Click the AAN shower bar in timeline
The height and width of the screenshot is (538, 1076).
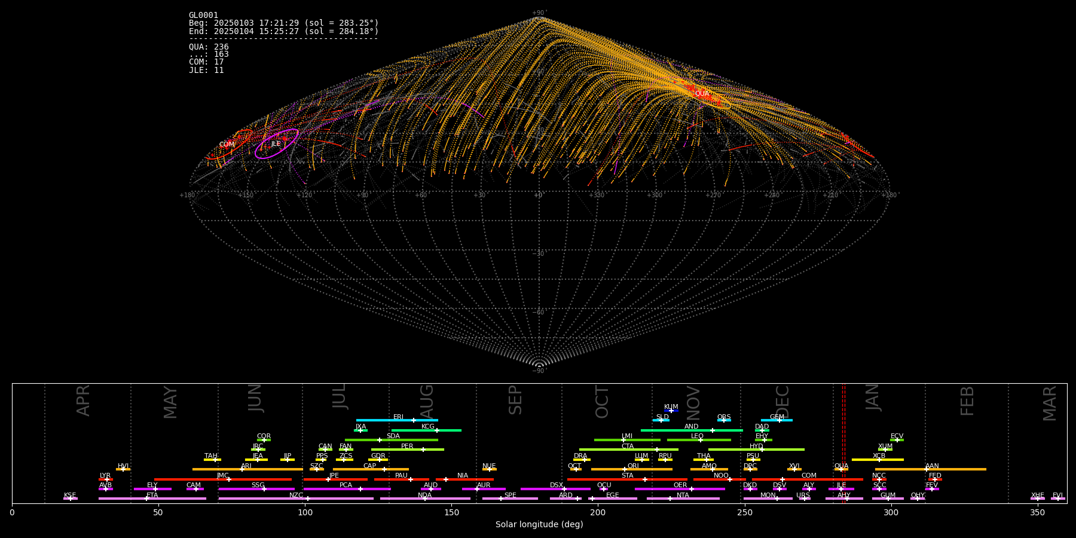931,469
